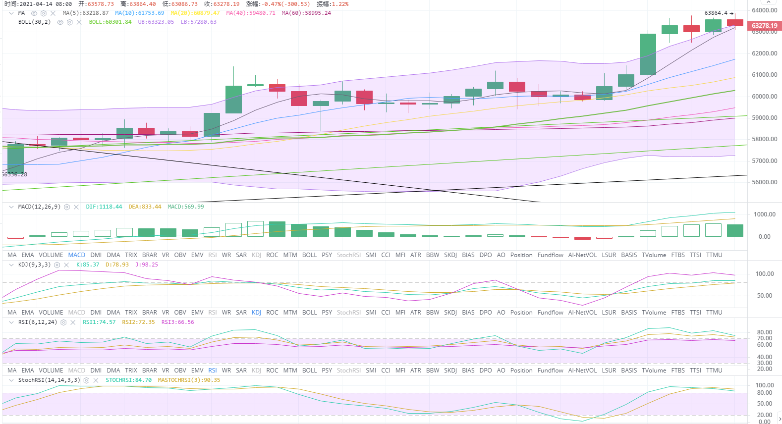The height and width of the screenshot is (424, 782).
Task: Open MACD(12,26,9) settings gear
Action: pos(67,207)
